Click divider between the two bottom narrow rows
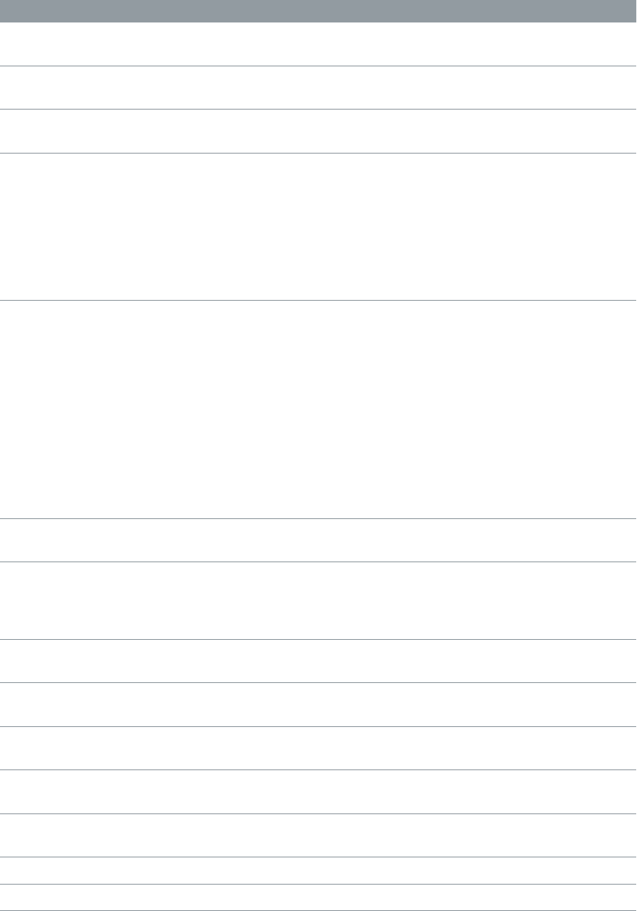 [x=318, y=884]
